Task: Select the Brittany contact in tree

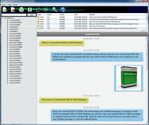Action: pyautogui.click(x=15, y=74)
